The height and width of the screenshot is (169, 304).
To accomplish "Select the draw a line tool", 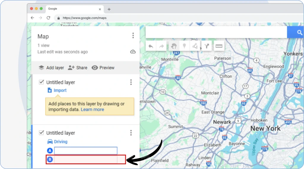I will [x=195, y=46].
